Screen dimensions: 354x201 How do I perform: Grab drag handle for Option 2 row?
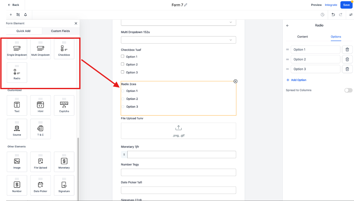click(287, 59)
